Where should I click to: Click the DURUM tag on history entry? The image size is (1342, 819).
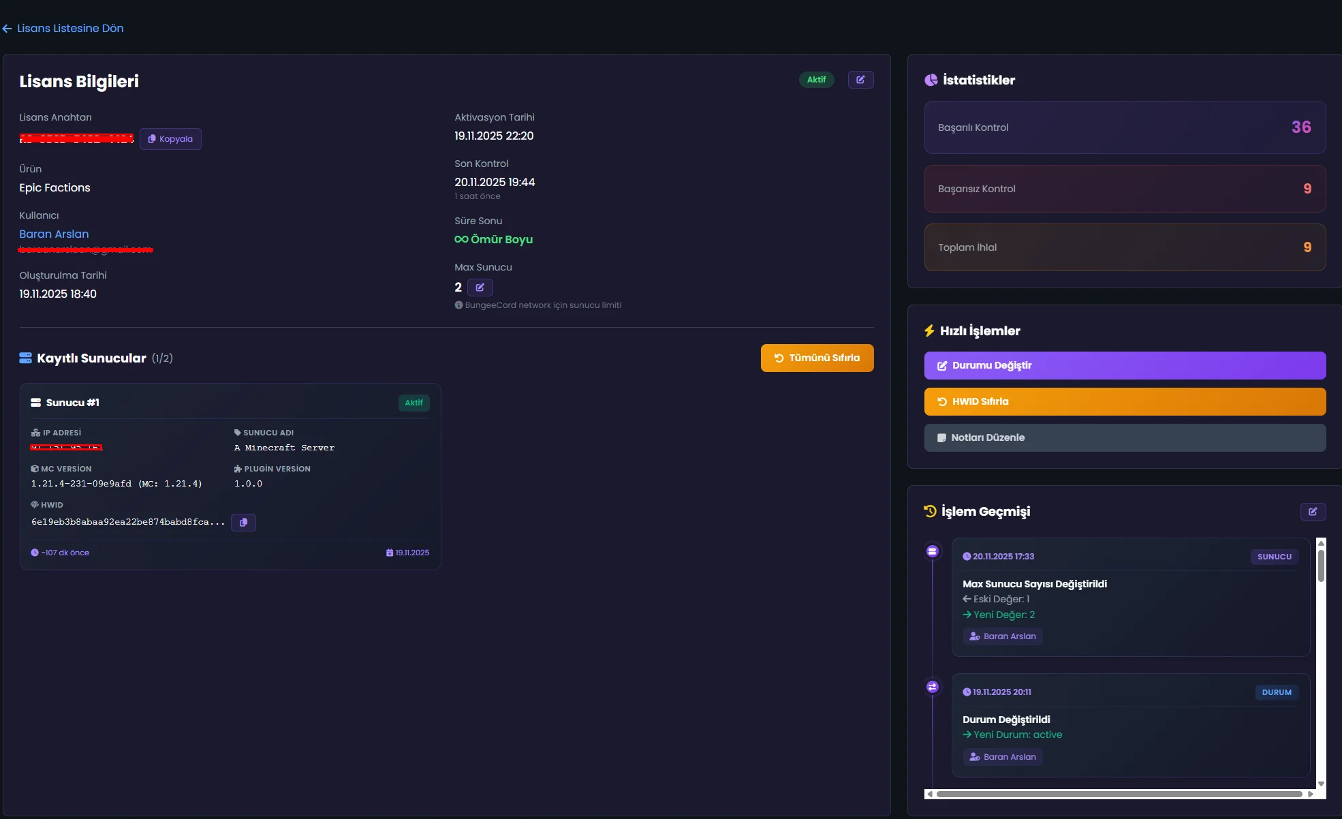click(x=1277, y=692)
